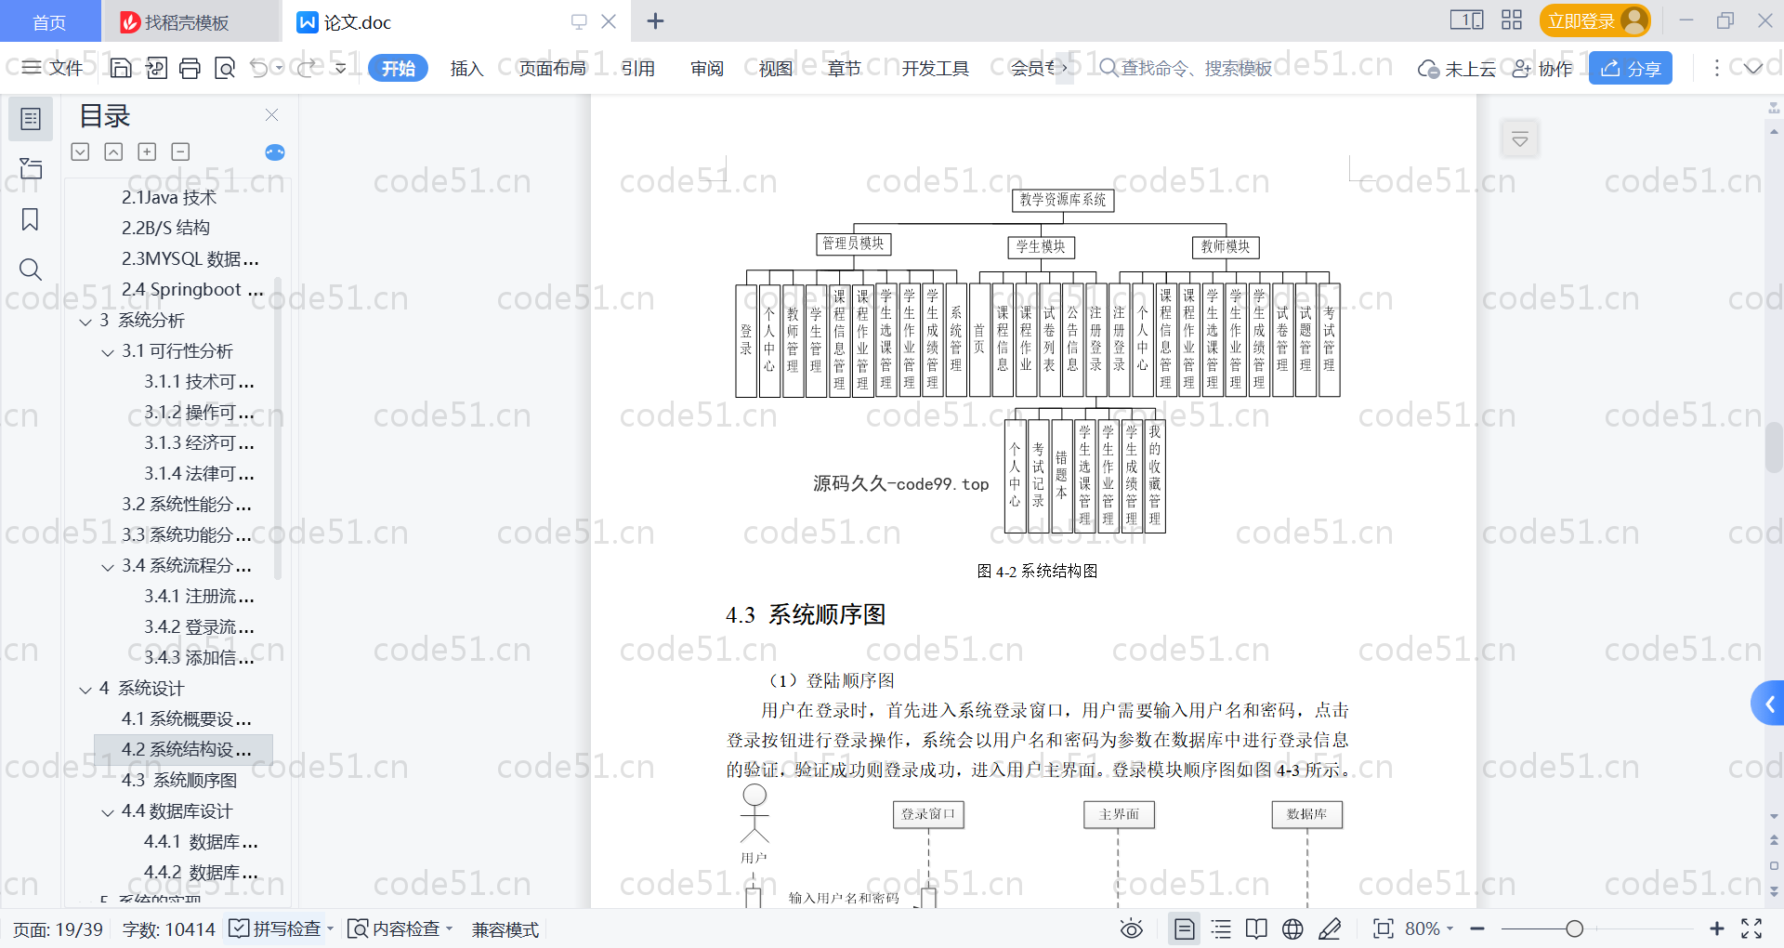
Task: Click the blue smart outline icon
Action: coord(275,152)
